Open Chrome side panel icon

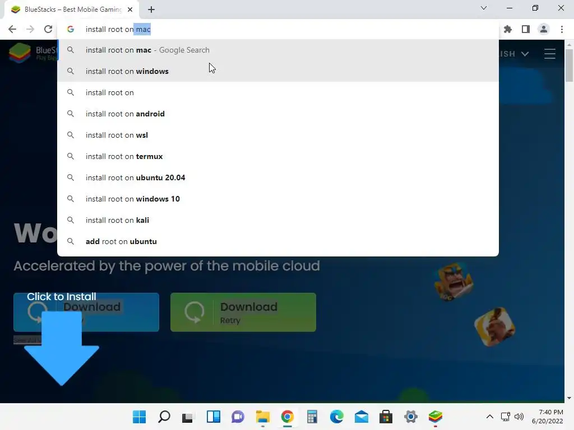point(526,29)
